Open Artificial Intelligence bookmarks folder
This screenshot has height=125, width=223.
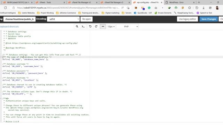(x=8, y=13)
